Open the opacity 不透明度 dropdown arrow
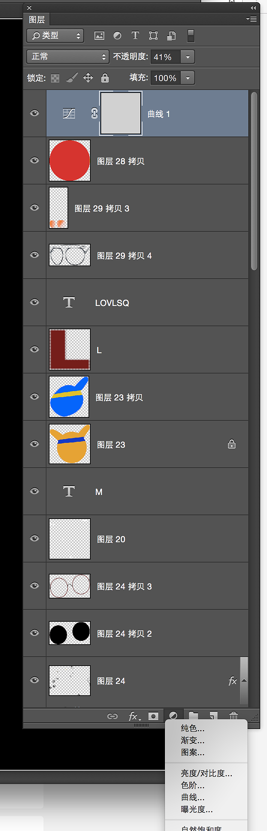The image size is (267, 831). pyautogui.click(x=187, y=57)
